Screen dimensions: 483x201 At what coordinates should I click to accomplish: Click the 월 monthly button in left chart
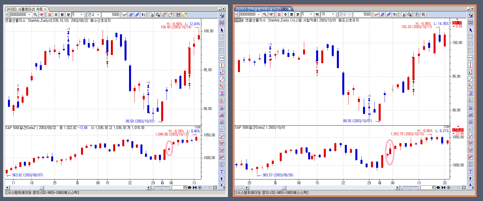(x=62, y=14)
